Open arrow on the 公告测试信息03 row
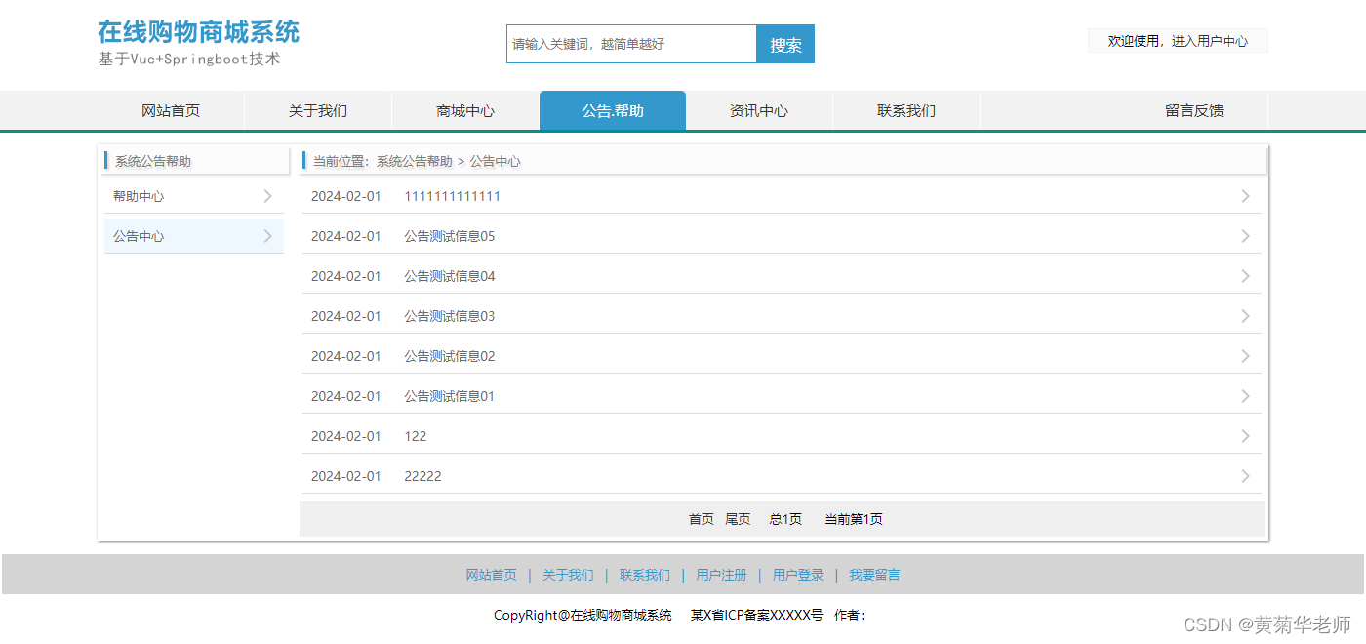 click(1245, 316)
